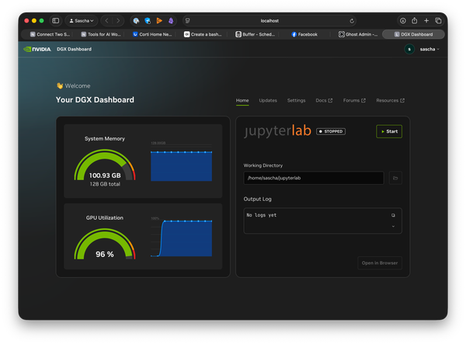
Task: Click the localhost address bar
Action: click(270, 21)
